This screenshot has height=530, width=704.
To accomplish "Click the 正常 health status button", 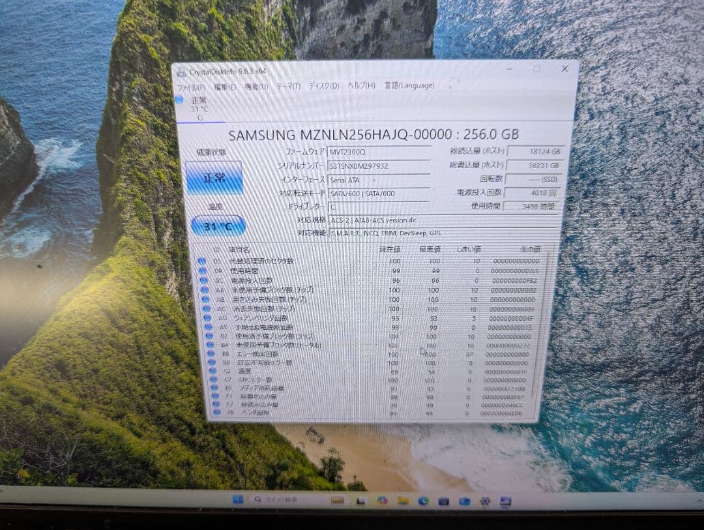I will [x=214, y=178].
